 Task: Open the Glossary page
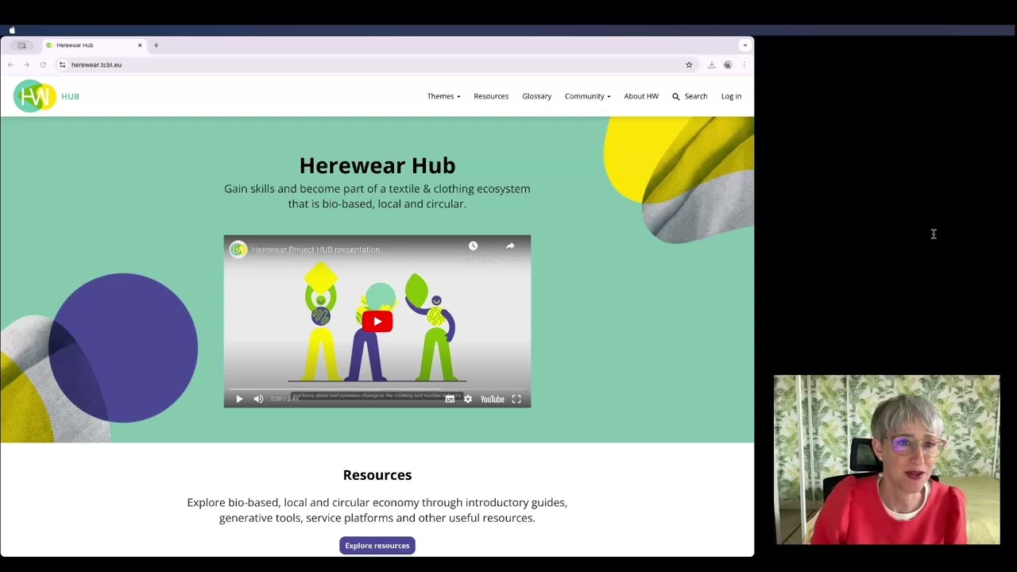536,96
